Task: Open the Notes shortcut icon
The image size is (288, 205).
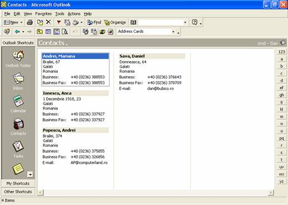Action: (18, 169)
